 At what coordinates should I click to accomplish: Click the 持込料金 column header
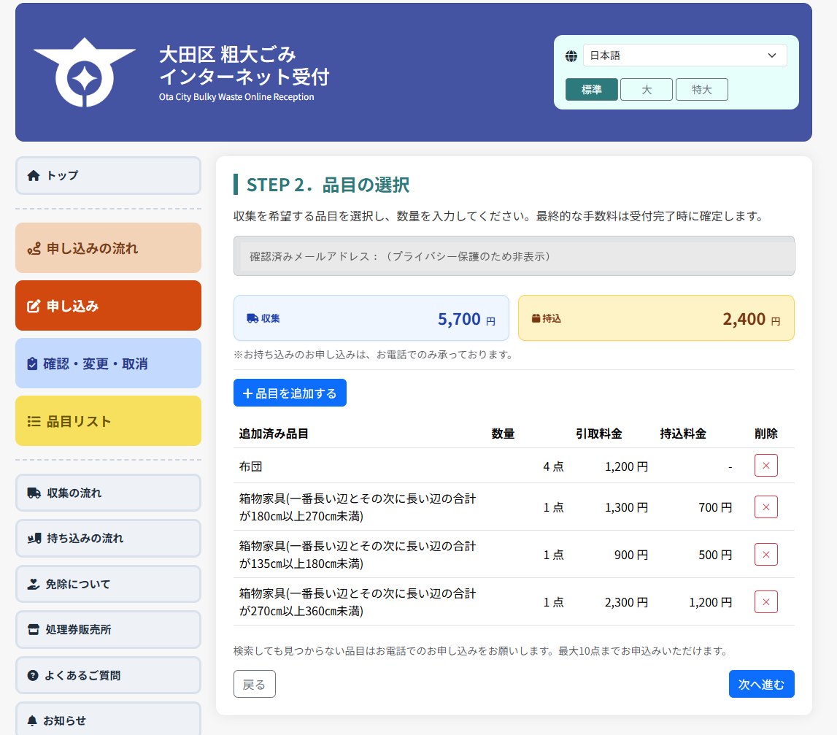point(683,434)
